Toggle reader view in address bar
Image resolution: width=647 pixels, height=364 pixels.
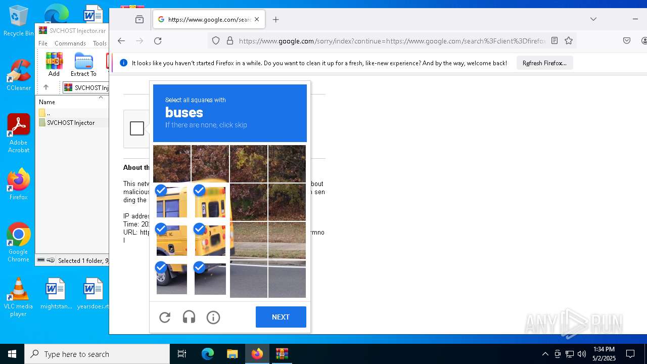coord(554,41)
